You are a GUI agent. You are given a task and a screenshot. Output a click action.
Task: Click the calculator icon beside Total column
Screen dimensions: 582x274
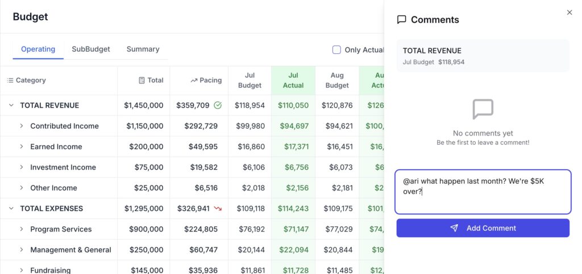[x=142, y=81]
